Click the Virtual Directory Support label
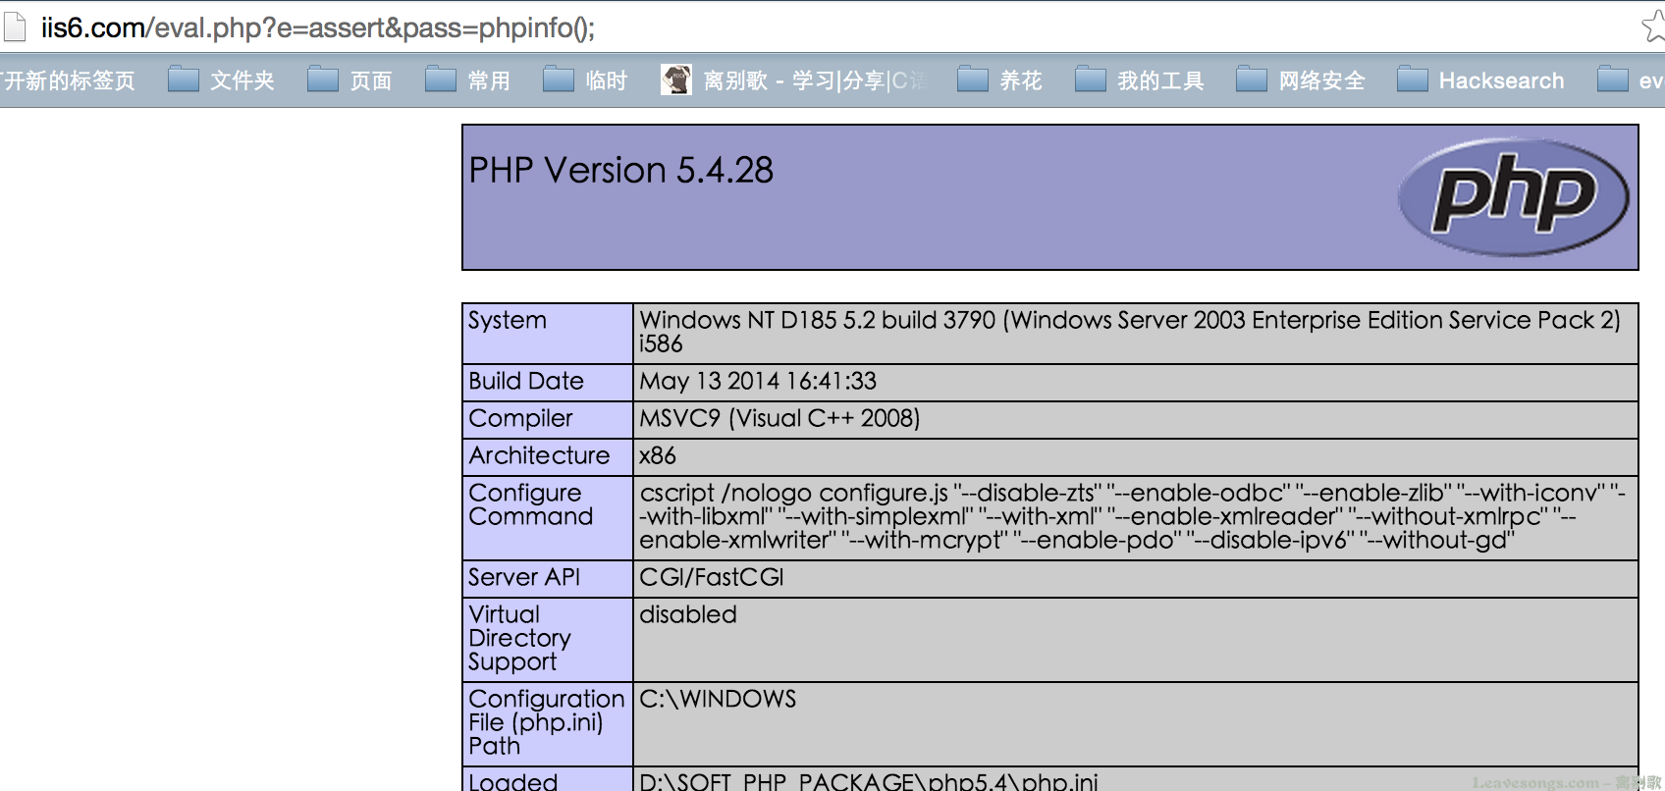This screenshot has height=791, width=1665. coord(519,638)
